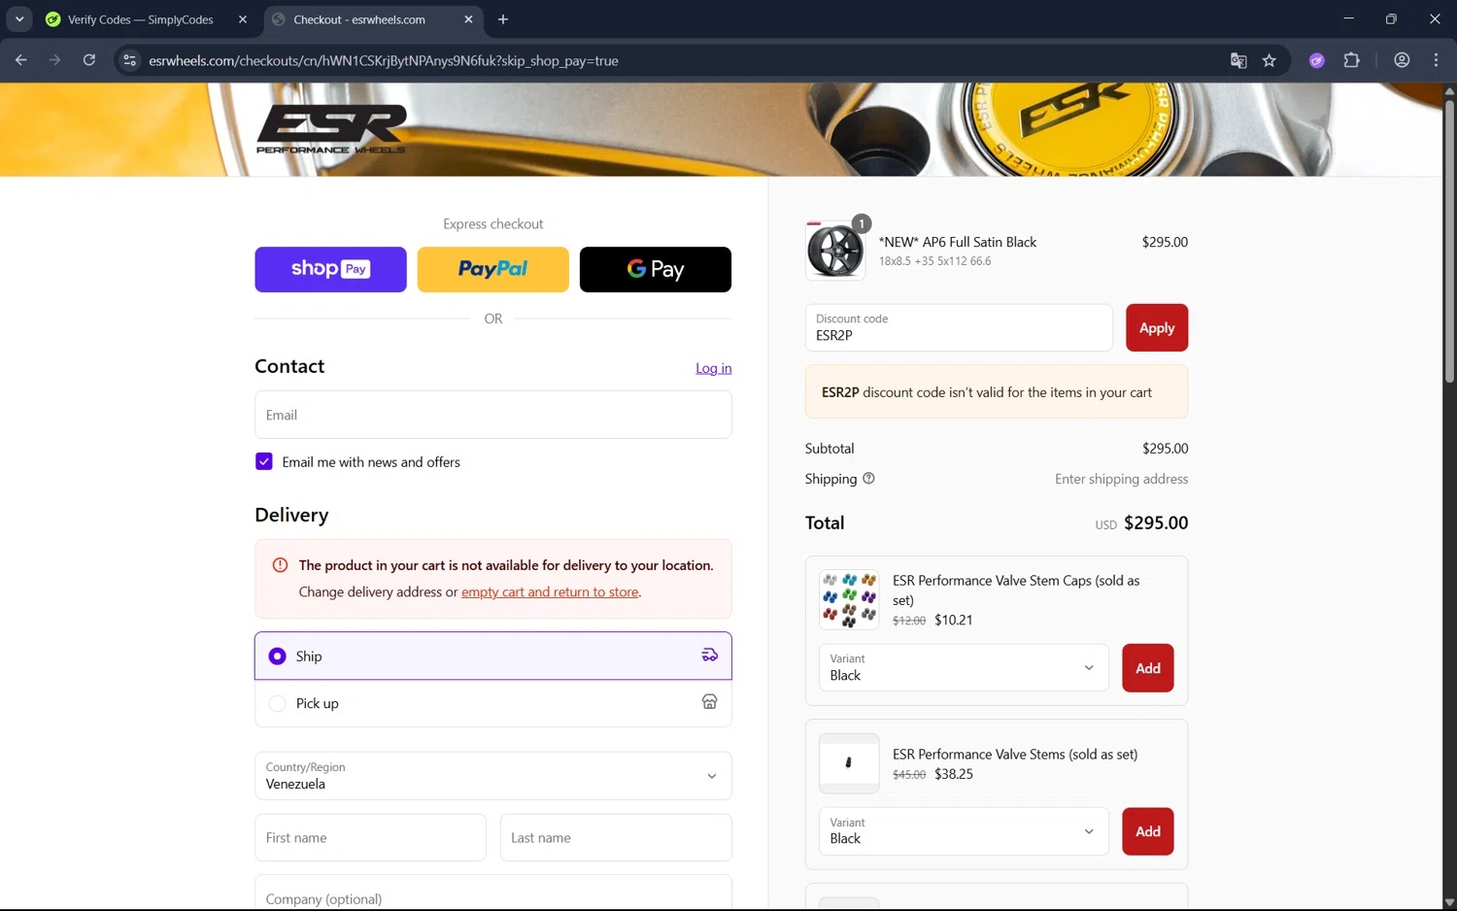Close the Verify Codes SimplyCodes tab
The image size is (1457, 911).
coord(243,19)
